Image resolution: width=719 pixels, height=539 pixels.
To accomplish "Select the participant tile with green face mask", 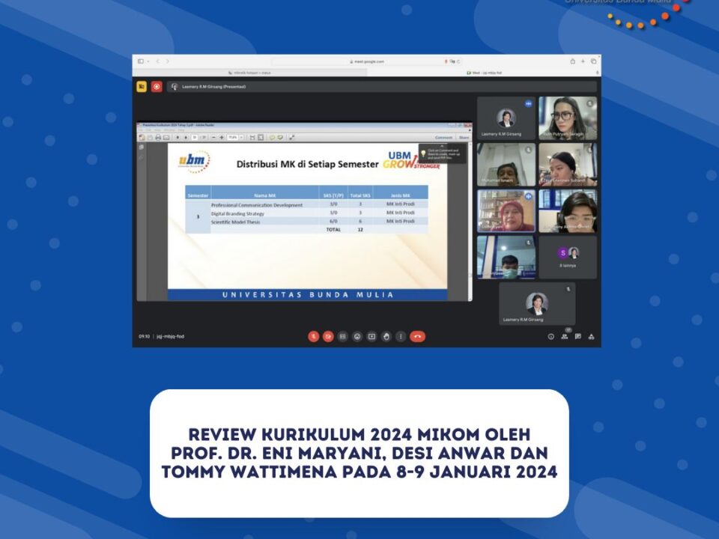I will [506, 257].
